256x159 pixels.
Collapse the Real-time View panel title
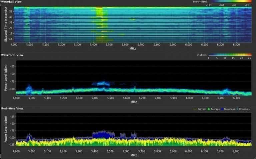(12, 108)
